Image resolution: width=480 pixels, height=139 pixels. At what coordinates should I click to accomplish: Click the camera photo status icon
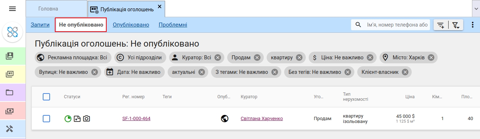coord(87,119)
